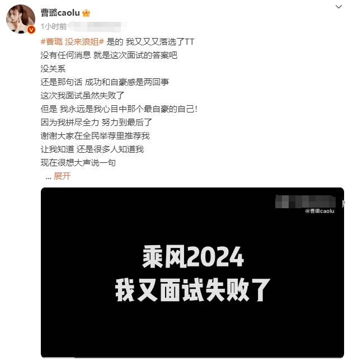Open the #曹璐 没来浪姐# hashtag
The height and width of the screenshot is (361, 348).
[72, 41]
